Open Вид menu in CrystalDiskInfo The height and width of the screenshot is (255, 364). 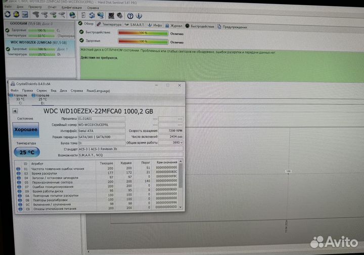54,91
